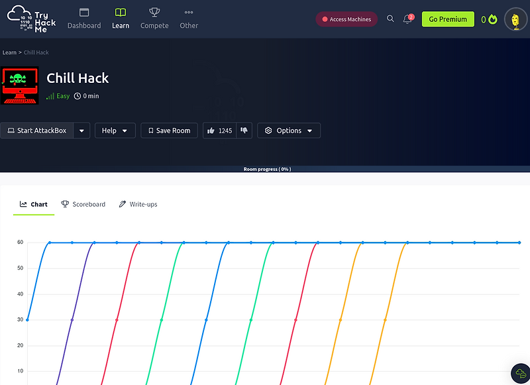Switch to the Scoreboard tab
The height and width of the screenshot is (385, 530).
point(83,204)
